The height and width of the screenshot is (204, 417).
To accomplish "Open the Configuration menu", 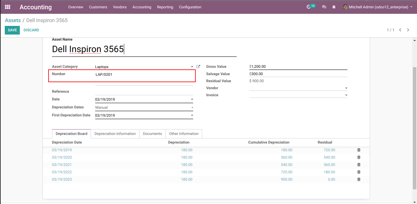I will 190,7.
